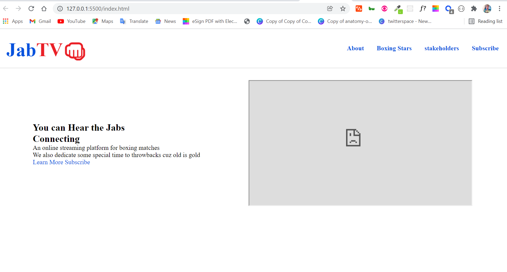Screen dimensions: 507x272
Task: Open the orange-red slash extension icon
Action: [359, 9]
